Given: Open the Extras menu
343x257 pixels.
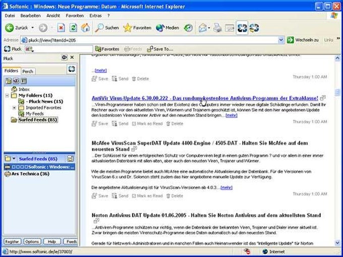Looking at the screenshot, I should pyautogui.click(x=95, y=16).
